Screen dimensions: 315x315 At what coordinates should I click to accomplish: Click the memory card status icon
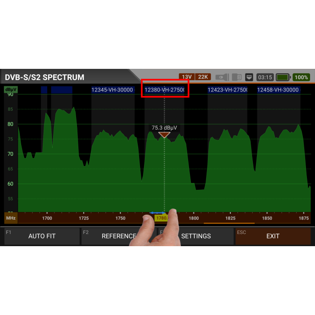[237, 77]
